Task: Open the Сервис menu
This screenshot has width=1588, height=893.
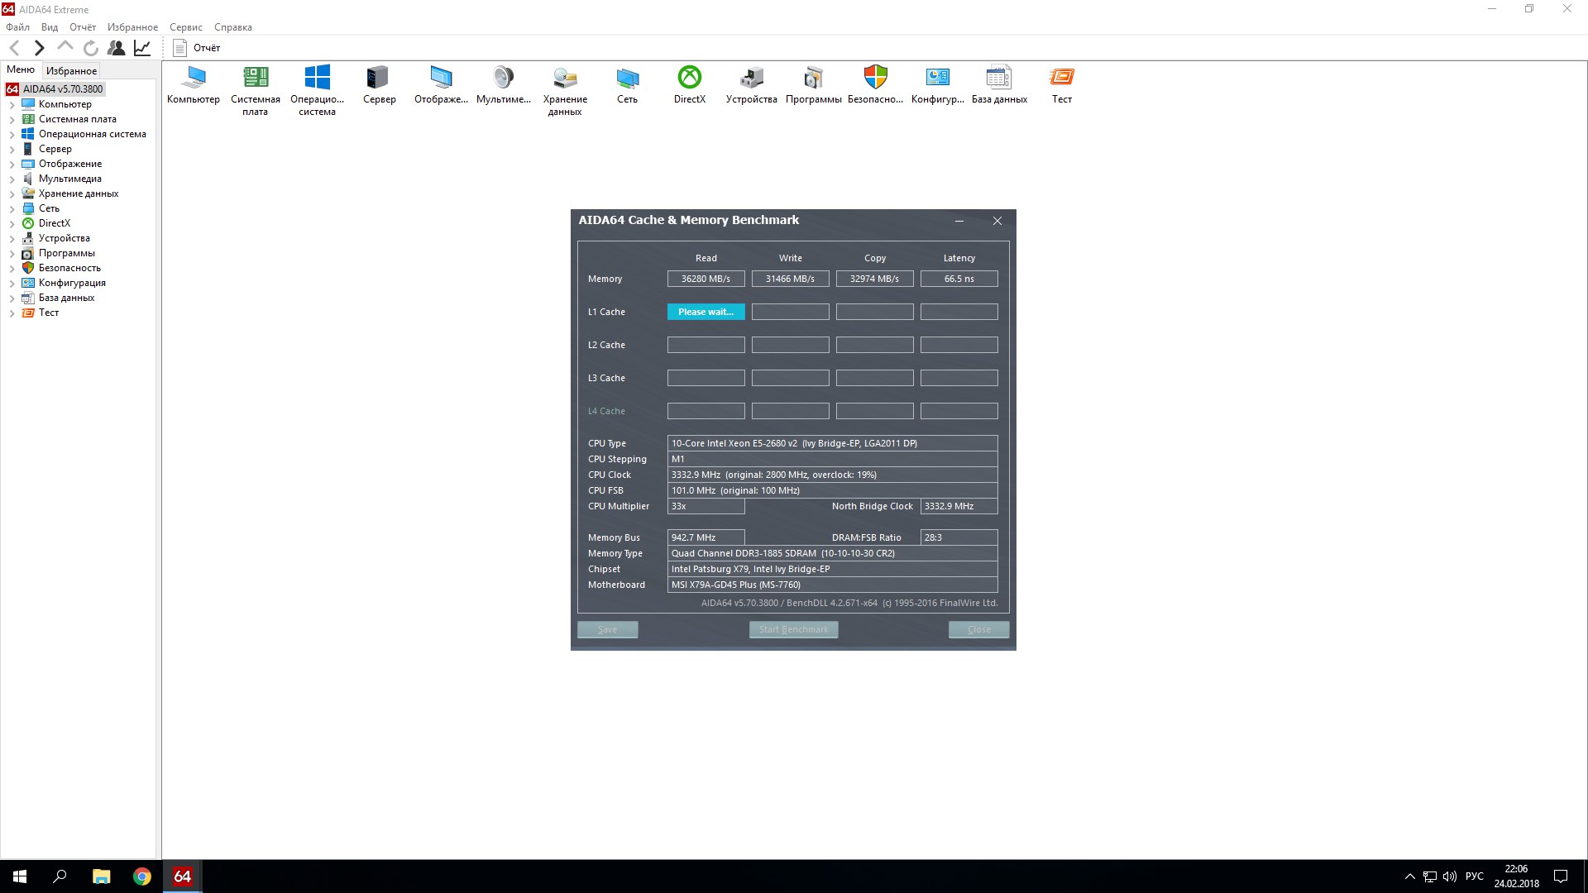Action: click(x=186, y=27)
